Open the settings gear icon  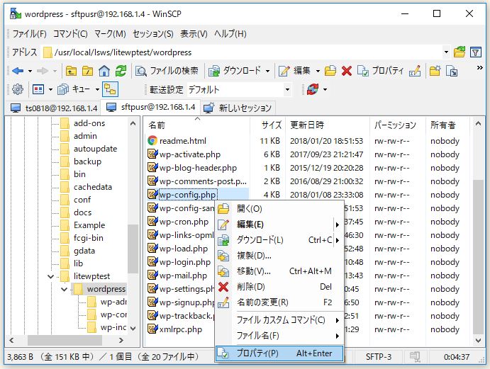coord(18,90)
